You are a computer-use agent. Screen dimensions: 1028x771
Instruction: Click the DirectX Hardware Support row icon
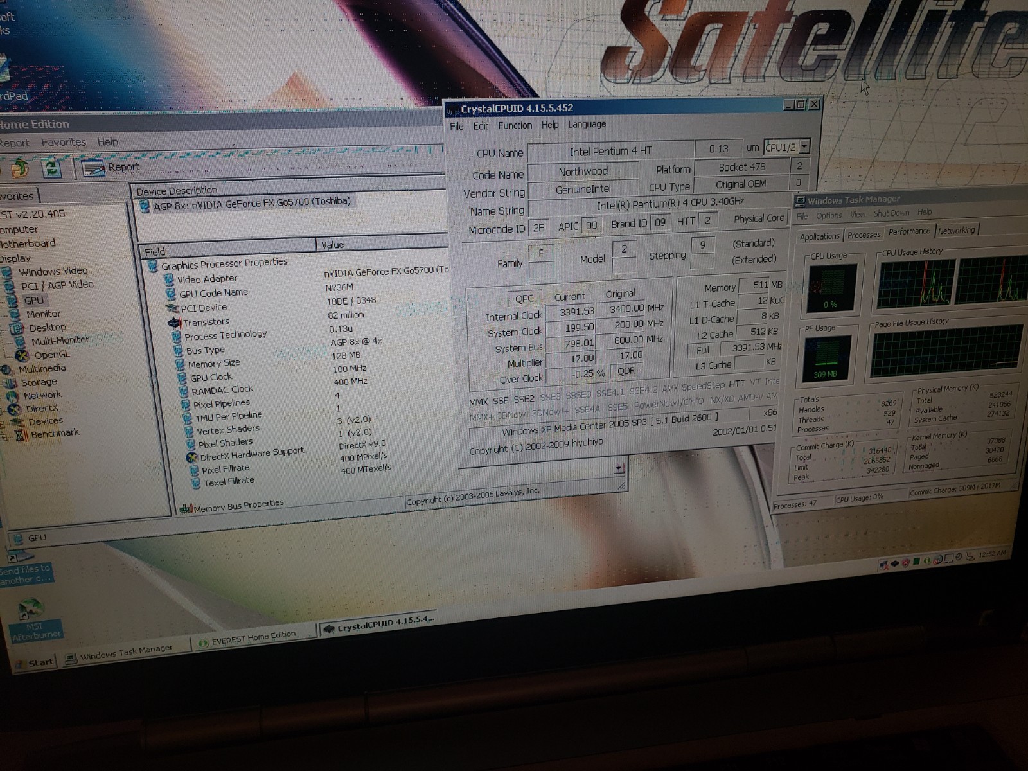click(191, 458)
